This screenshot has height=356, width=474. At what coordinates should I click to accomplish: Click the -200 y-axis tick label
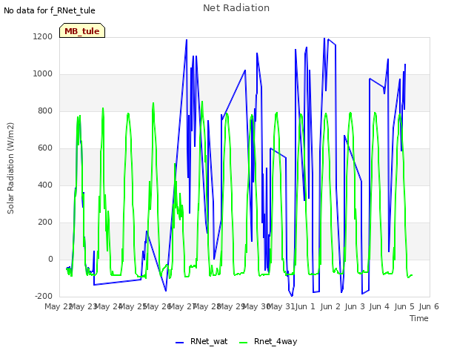[44, 296]
